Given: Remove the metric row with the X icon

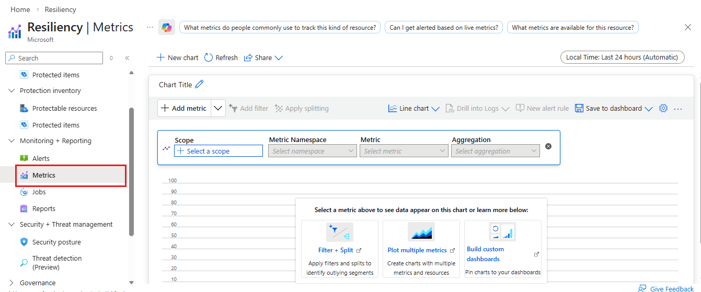Looking at the screenshot, I should (548, 146).
